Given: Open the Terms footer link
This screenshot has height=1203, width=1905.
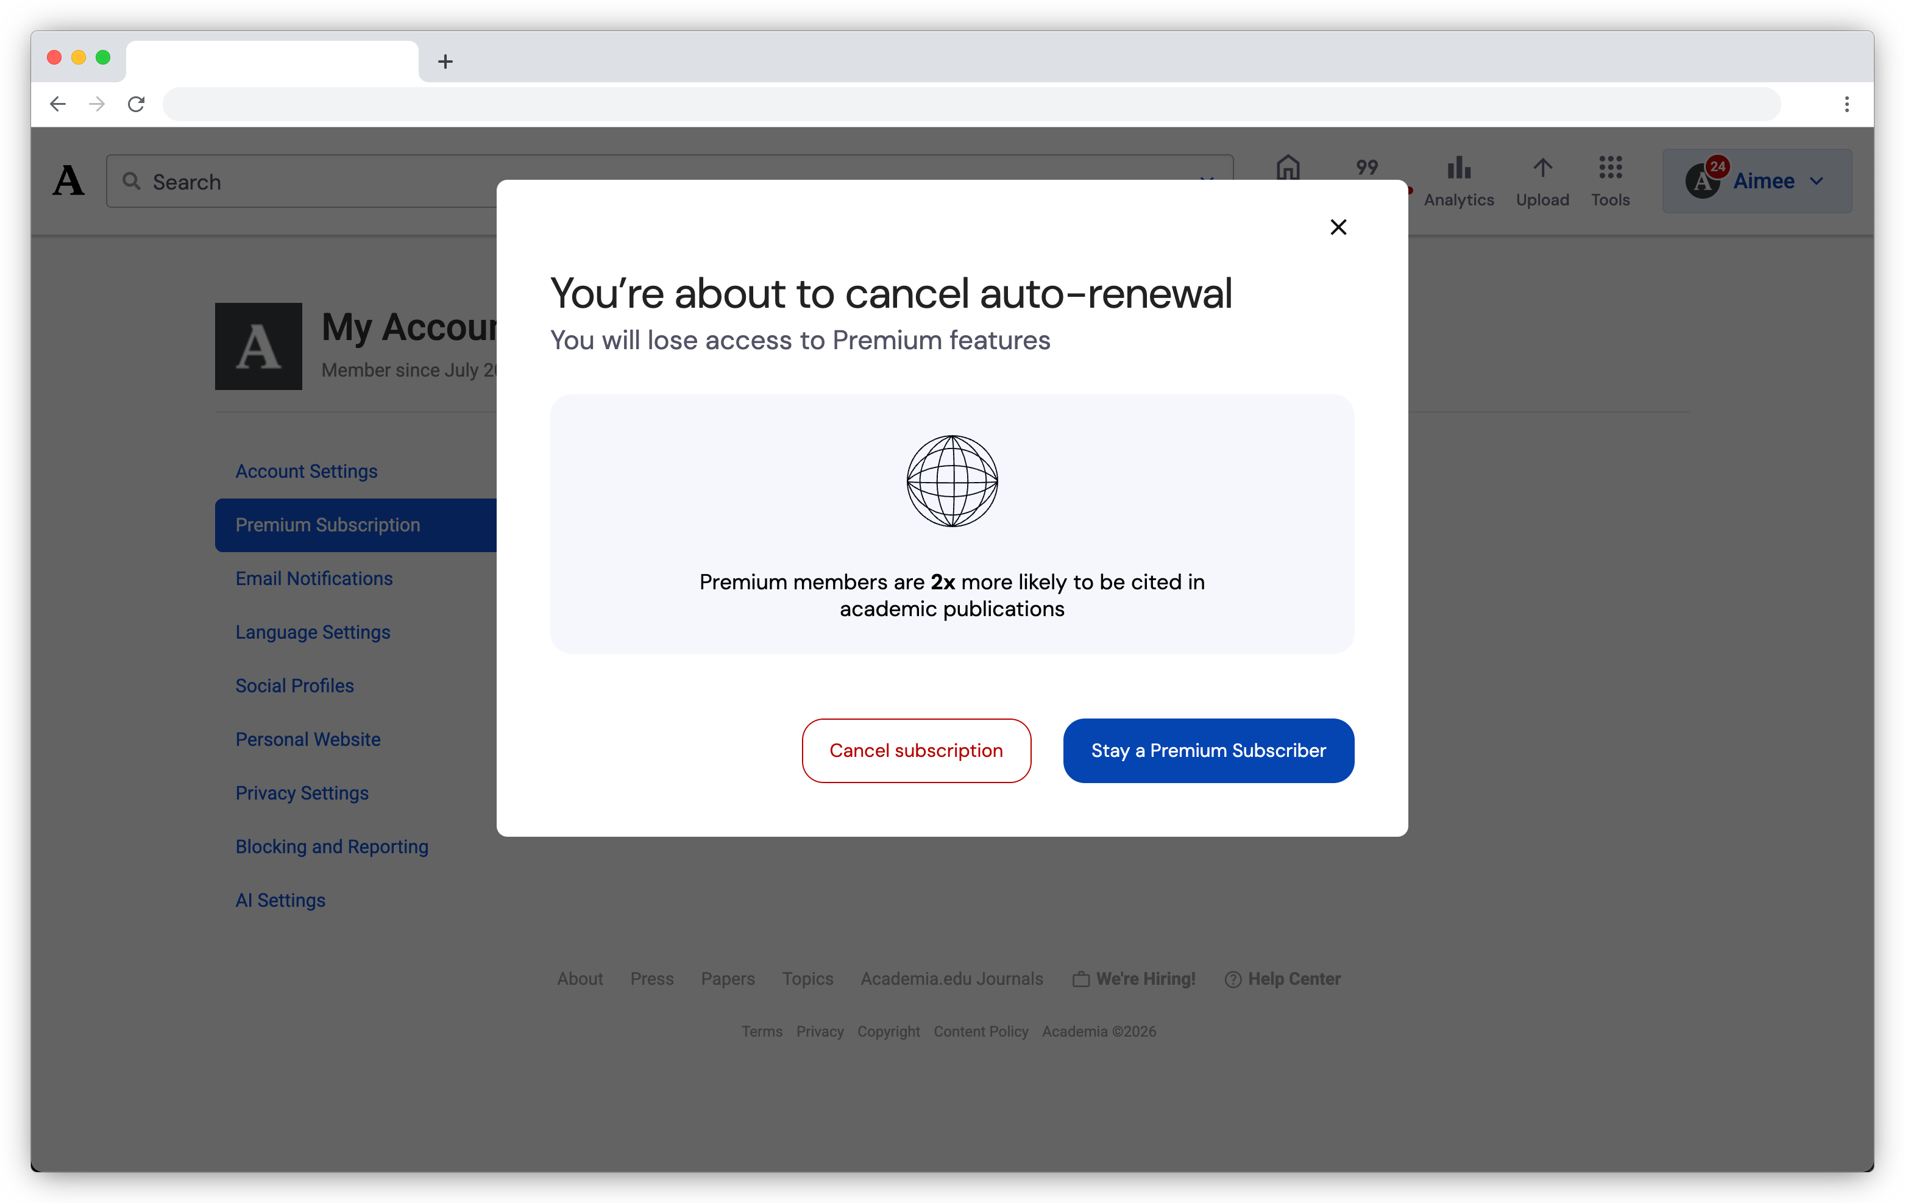Looking at the screenshot, I should click(x=762, y=1031).
